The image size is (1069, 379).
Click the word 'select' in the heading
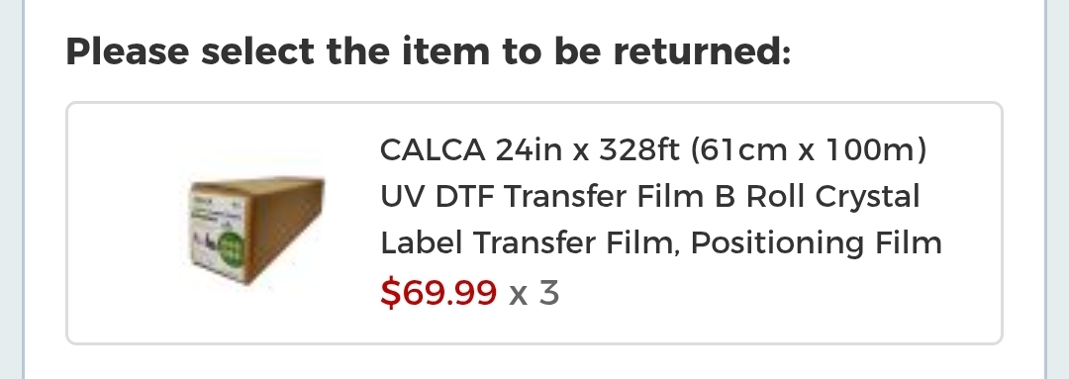pos(257,51)
